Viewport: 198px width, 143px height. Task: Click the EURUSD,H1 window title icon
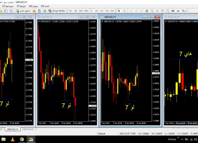(x=39, y=17)
